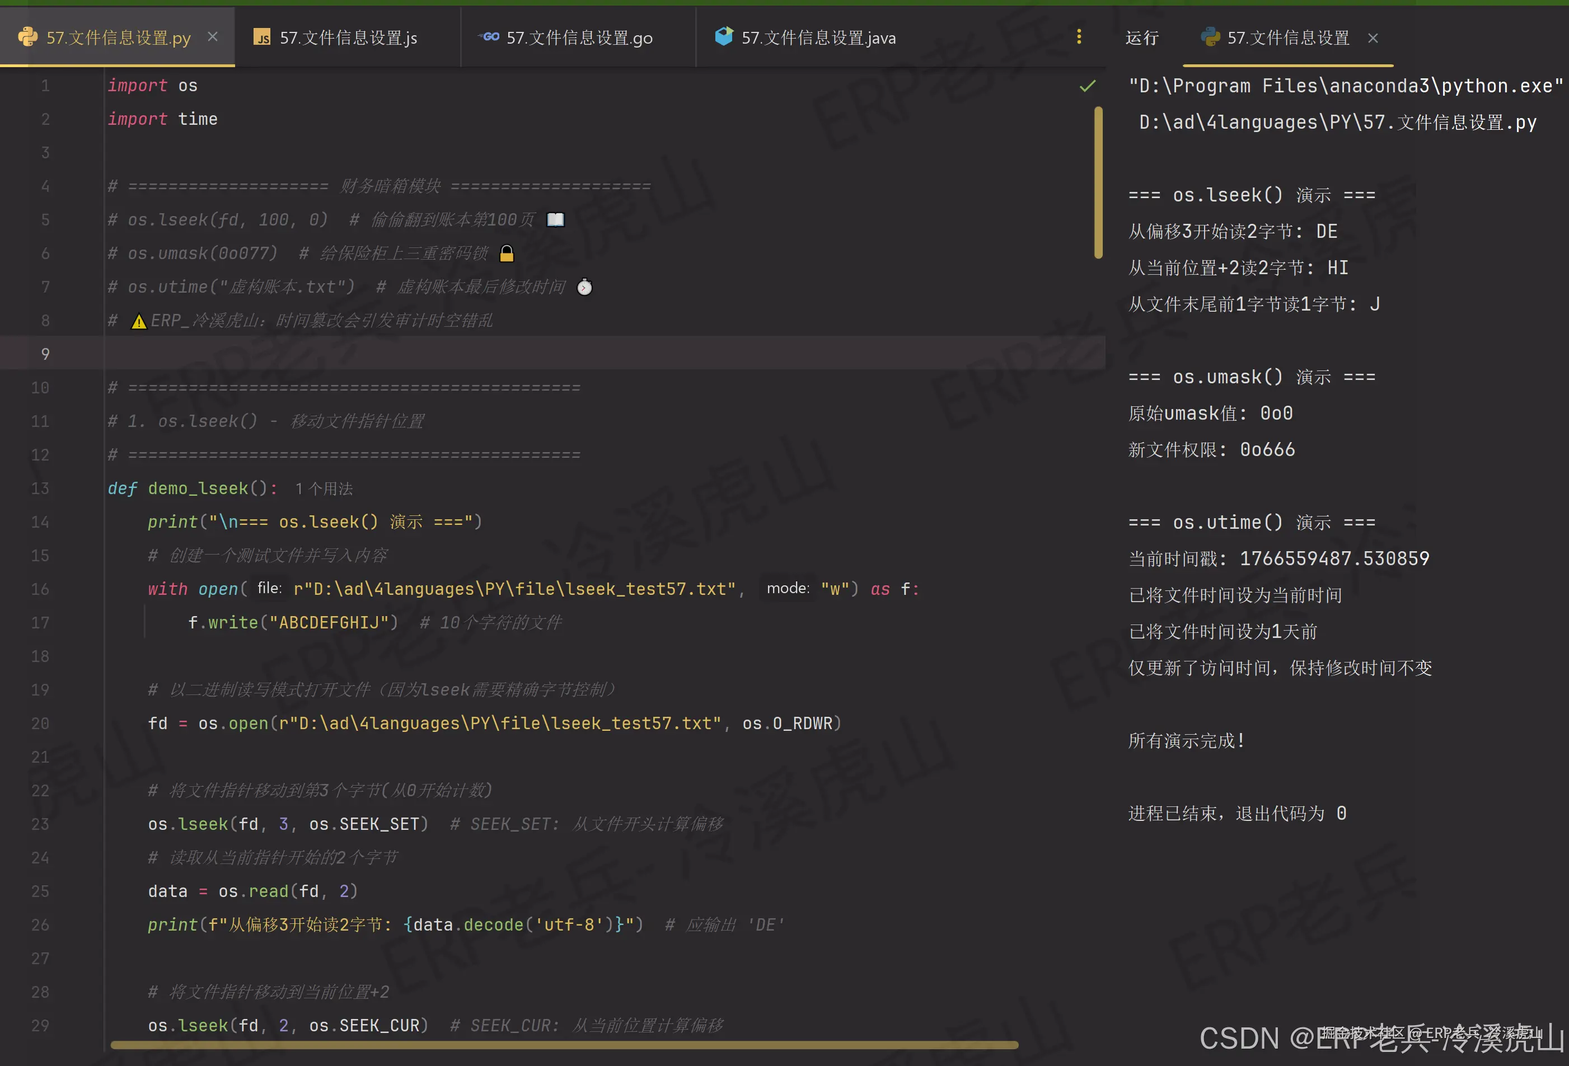The height and width of the screenshot is (1066, 1569).
Task: Click '=== os.utime() 演示 ===' output line
Action: pos(1252,522)
